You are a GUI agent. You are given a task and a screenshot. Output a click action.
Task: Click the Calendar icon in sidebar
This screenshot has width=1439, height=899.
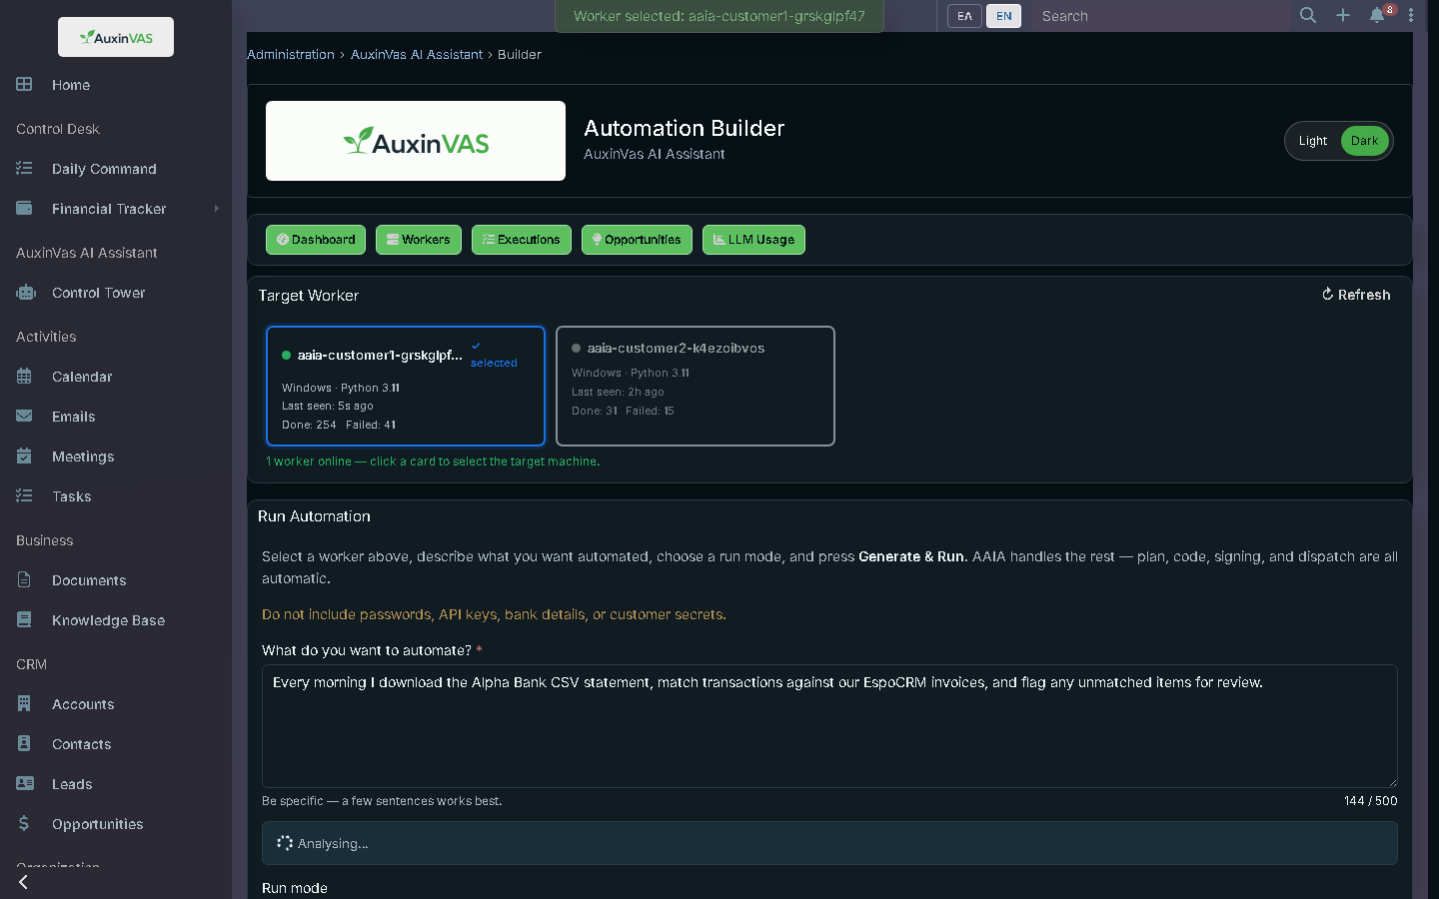(x=24, y=377)
